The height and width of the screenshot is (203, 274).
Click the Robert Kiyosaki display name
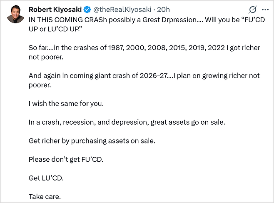coord(55,9)
